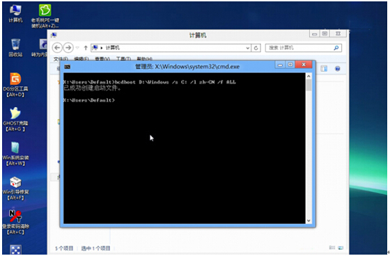The height and width of the screenshot is (256, 390).
Task: Close the cmd.exe window
Action: click(304, 65)
